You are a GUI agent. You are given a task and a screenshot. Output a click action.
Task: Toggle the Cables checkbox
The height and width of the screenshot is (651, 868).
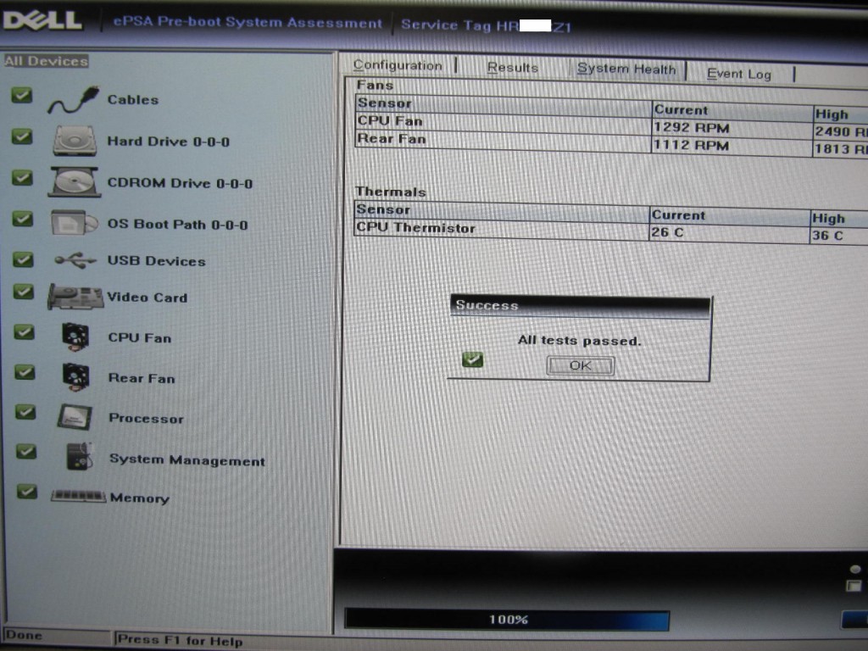tap(21, 95)
